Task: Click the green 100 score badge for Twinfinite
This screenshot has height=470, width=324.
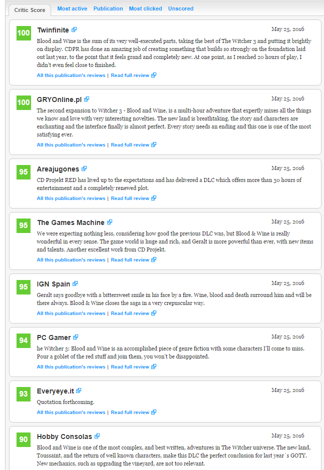Action: click(24, 33)
